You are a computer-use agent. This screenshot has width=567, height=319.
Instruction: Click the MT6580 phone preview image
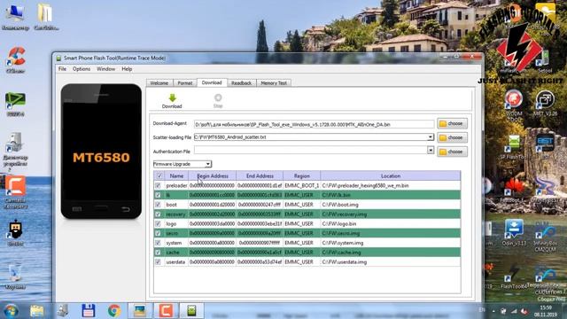pyautogui.click(x=101, y=152)
